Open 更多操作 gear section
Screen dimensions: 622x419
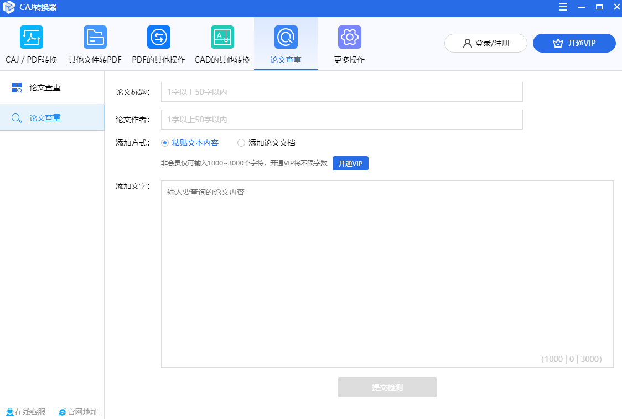click(350, 44)
